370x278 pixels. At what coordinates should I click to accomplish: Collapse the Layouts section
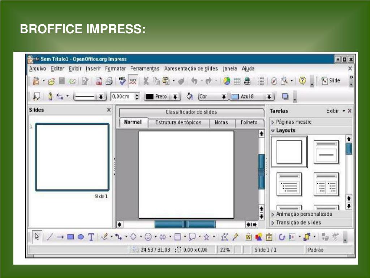[310, 130]
